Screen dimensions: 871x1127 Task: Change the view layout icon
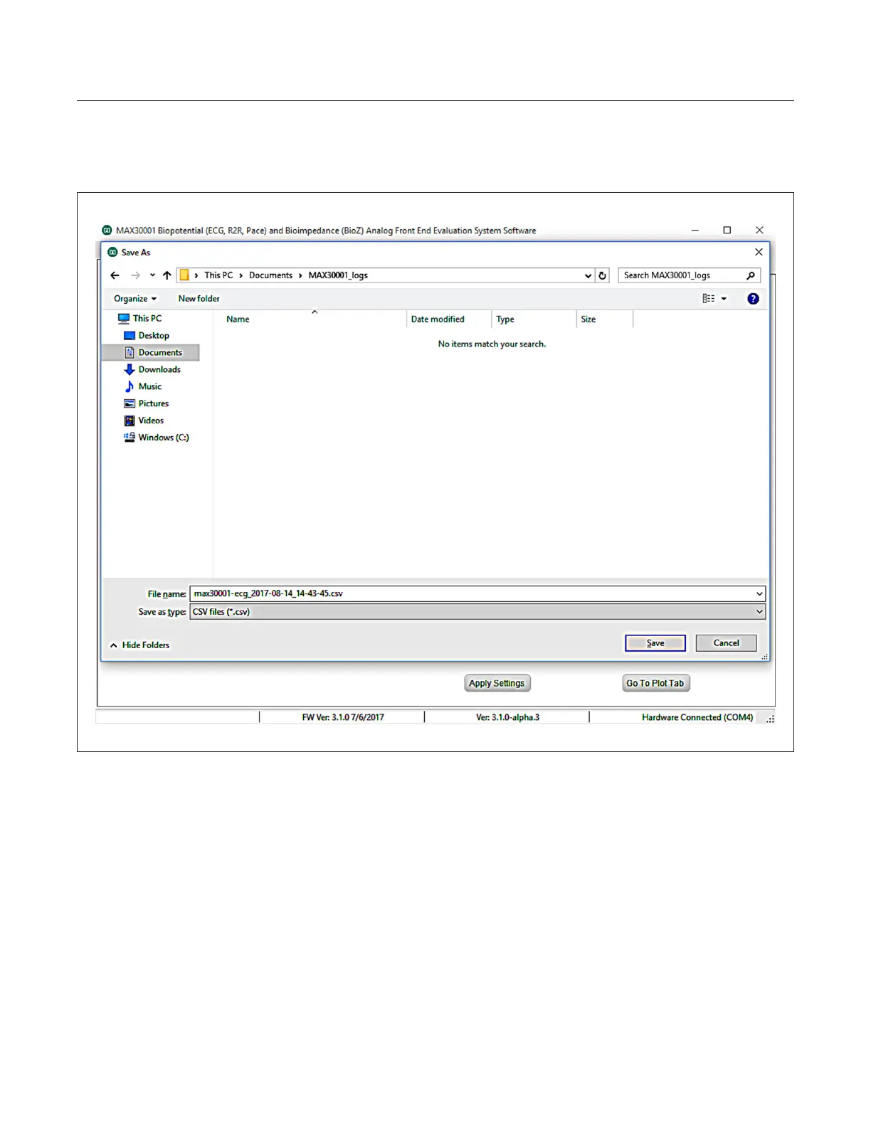point(709,299)
